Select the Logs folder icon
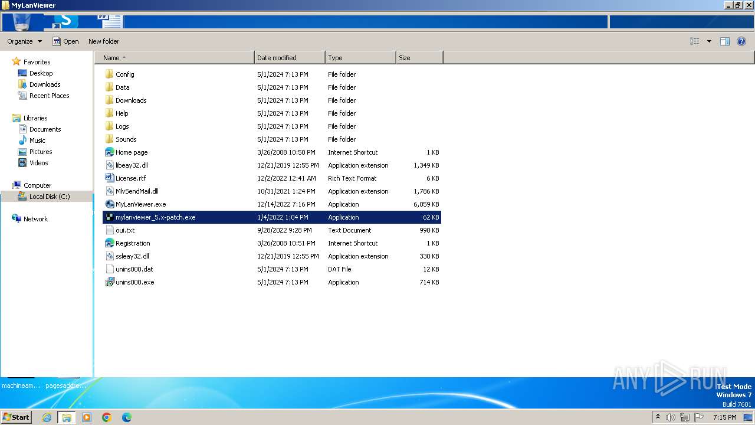The height and width of the screenshot is (425, 755). coord(109,126)
